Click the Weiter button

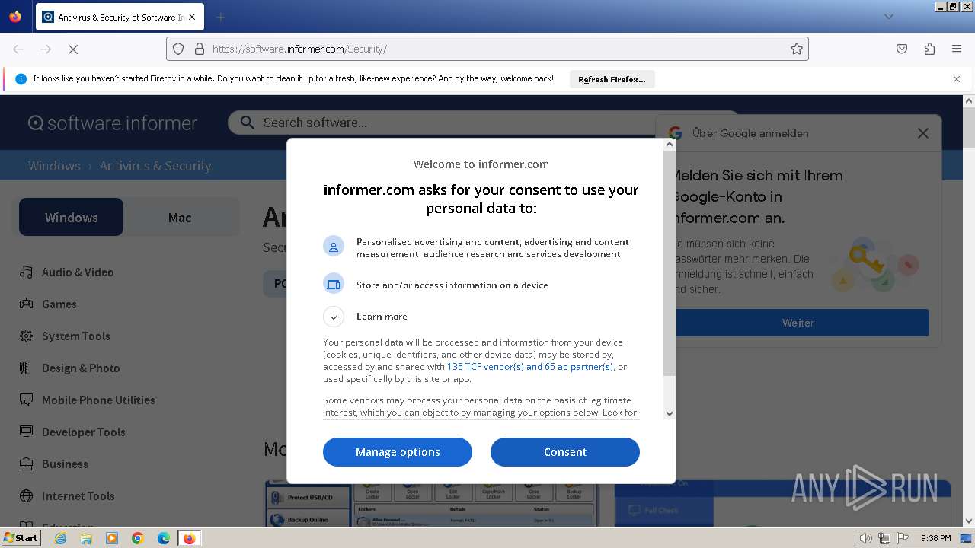(x=798, y=323)
